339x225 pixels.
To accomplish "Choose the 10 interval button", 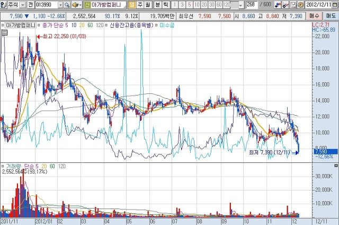I will click(197, 5).
